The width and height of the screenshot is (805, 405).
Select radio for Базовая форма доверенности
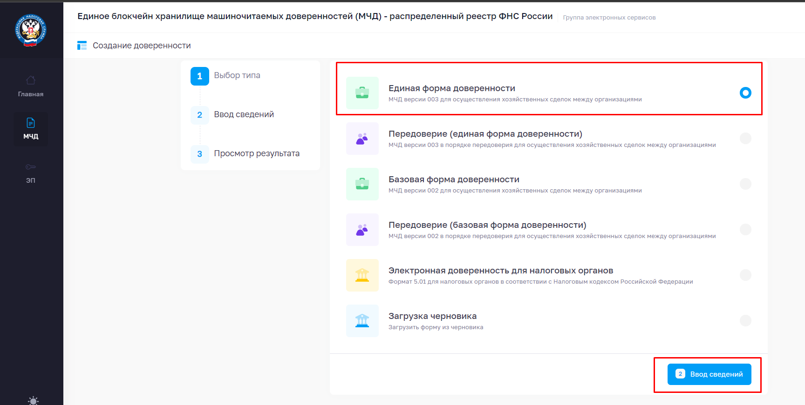745,184
